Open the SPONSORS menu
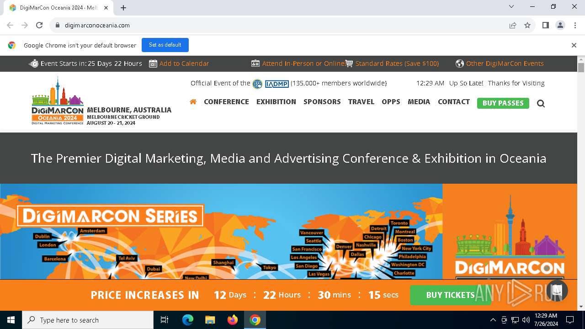 tap(322, 102)
